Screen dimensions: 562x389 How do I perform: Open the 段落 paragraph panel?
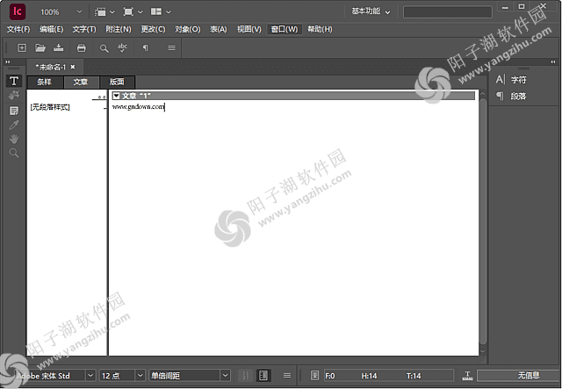[510, 96]
